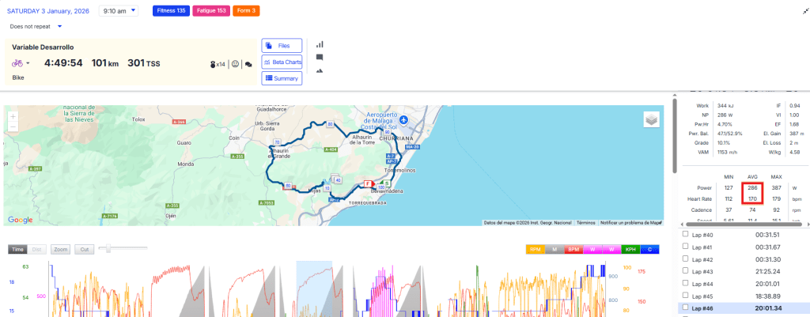Open the Summary view
This screenshot has width=810, height=317.
click(x=281, y=77)
